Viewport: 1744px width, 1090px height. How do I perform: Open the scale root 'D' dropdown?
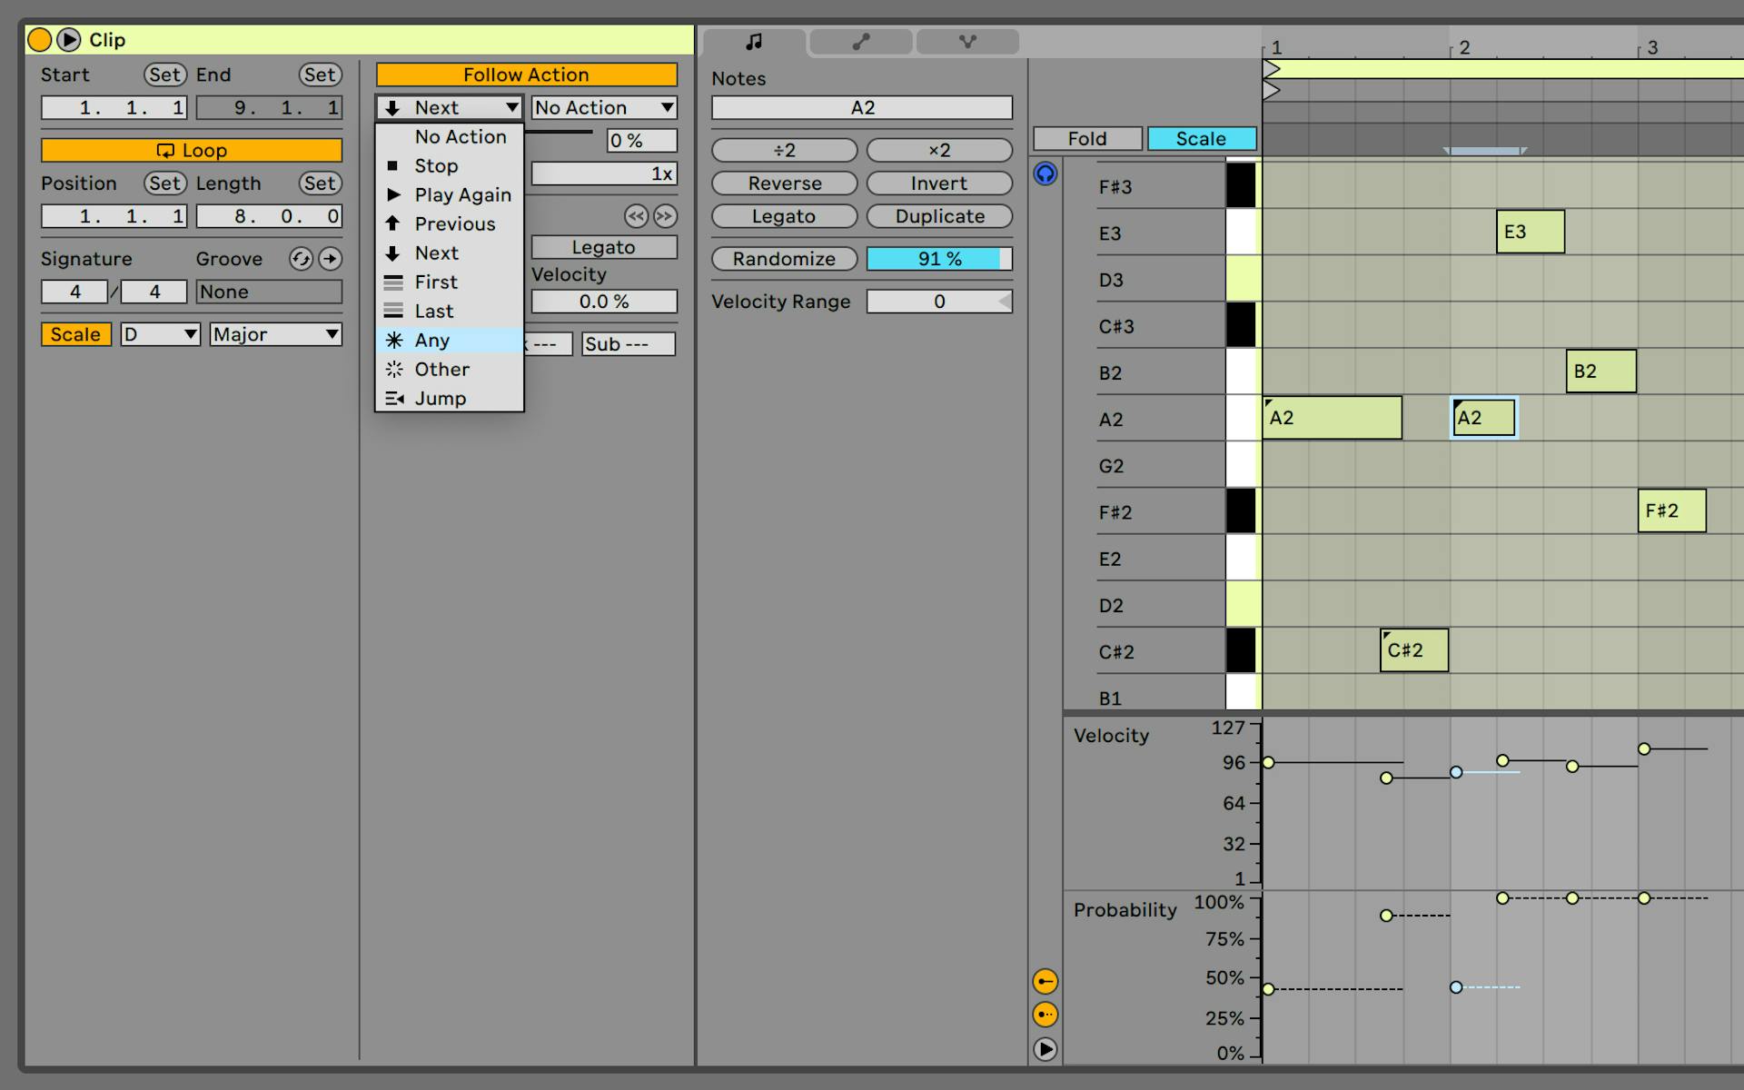pos(160,334)
